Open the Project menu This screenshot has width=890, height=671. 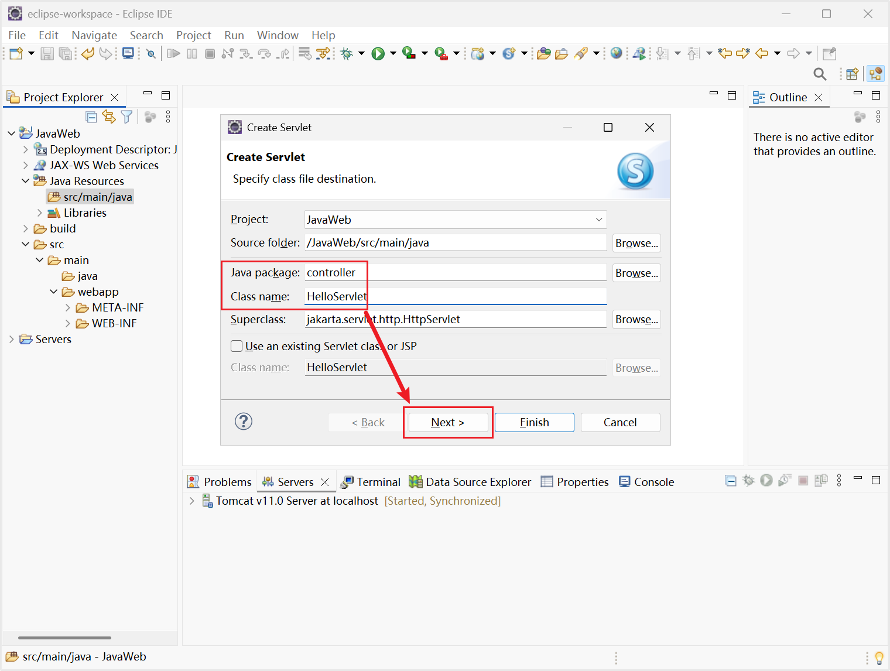[x=193, y=35]
